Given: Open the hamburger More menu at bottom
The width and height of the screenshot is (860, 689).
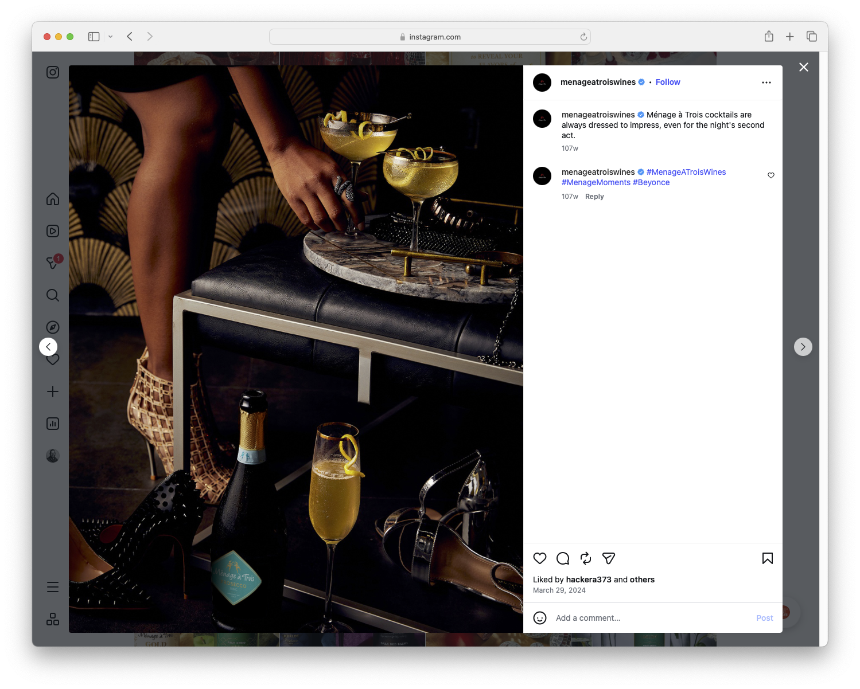Looking at the screenshot, I should click(x=52, y=586).
